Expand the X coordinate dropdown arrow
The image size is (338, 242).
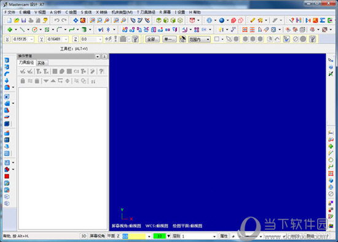click(32, 39)
